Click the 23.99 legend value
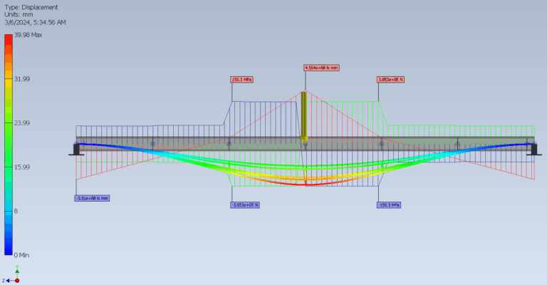The width and height of the screenshot is (547, 285). (22, 123)
